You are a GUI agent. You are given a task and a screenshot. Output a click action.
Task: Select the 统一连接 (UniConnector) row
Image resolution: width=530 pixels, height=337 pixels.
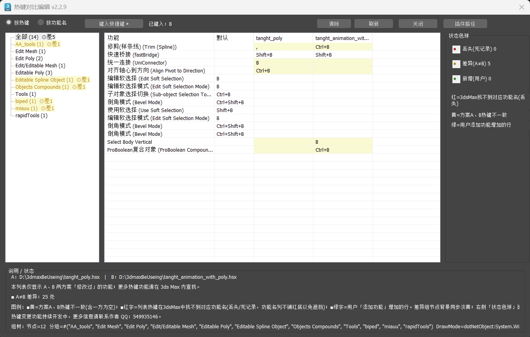pyautogui.click(x=239, y=63)
